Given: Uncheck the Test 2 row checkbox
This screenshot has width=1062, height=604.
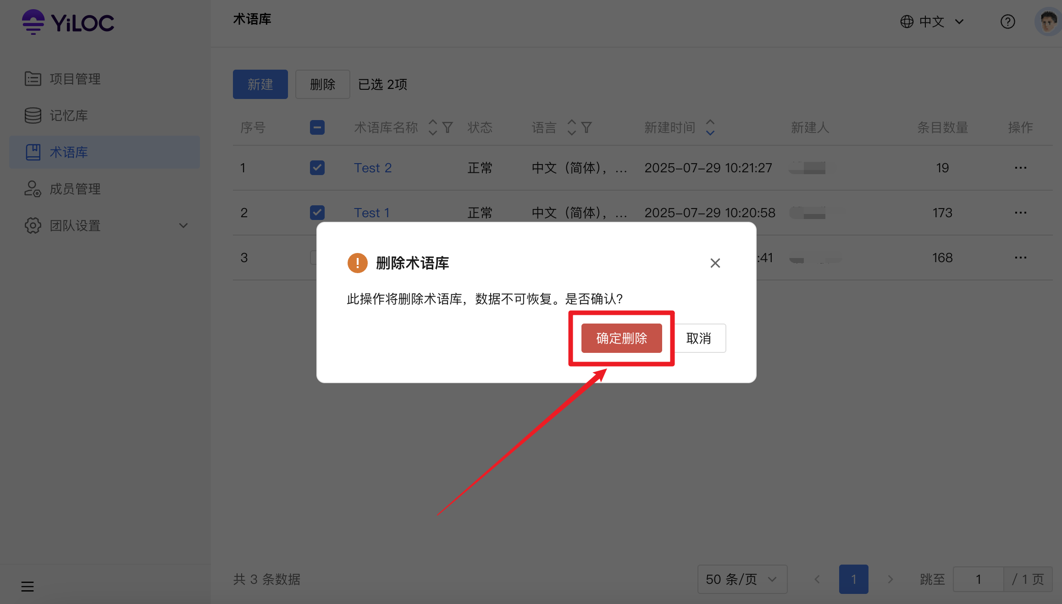Looking at the screenshot, I should [x=317, y=168].
